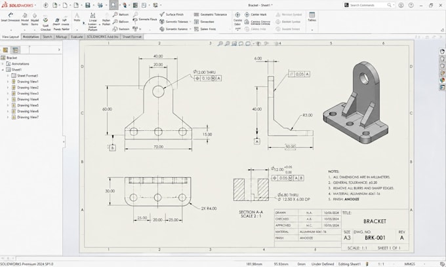446x267 pixels.
Task: Open the Tables dropdown arrow
Action: 312,29
